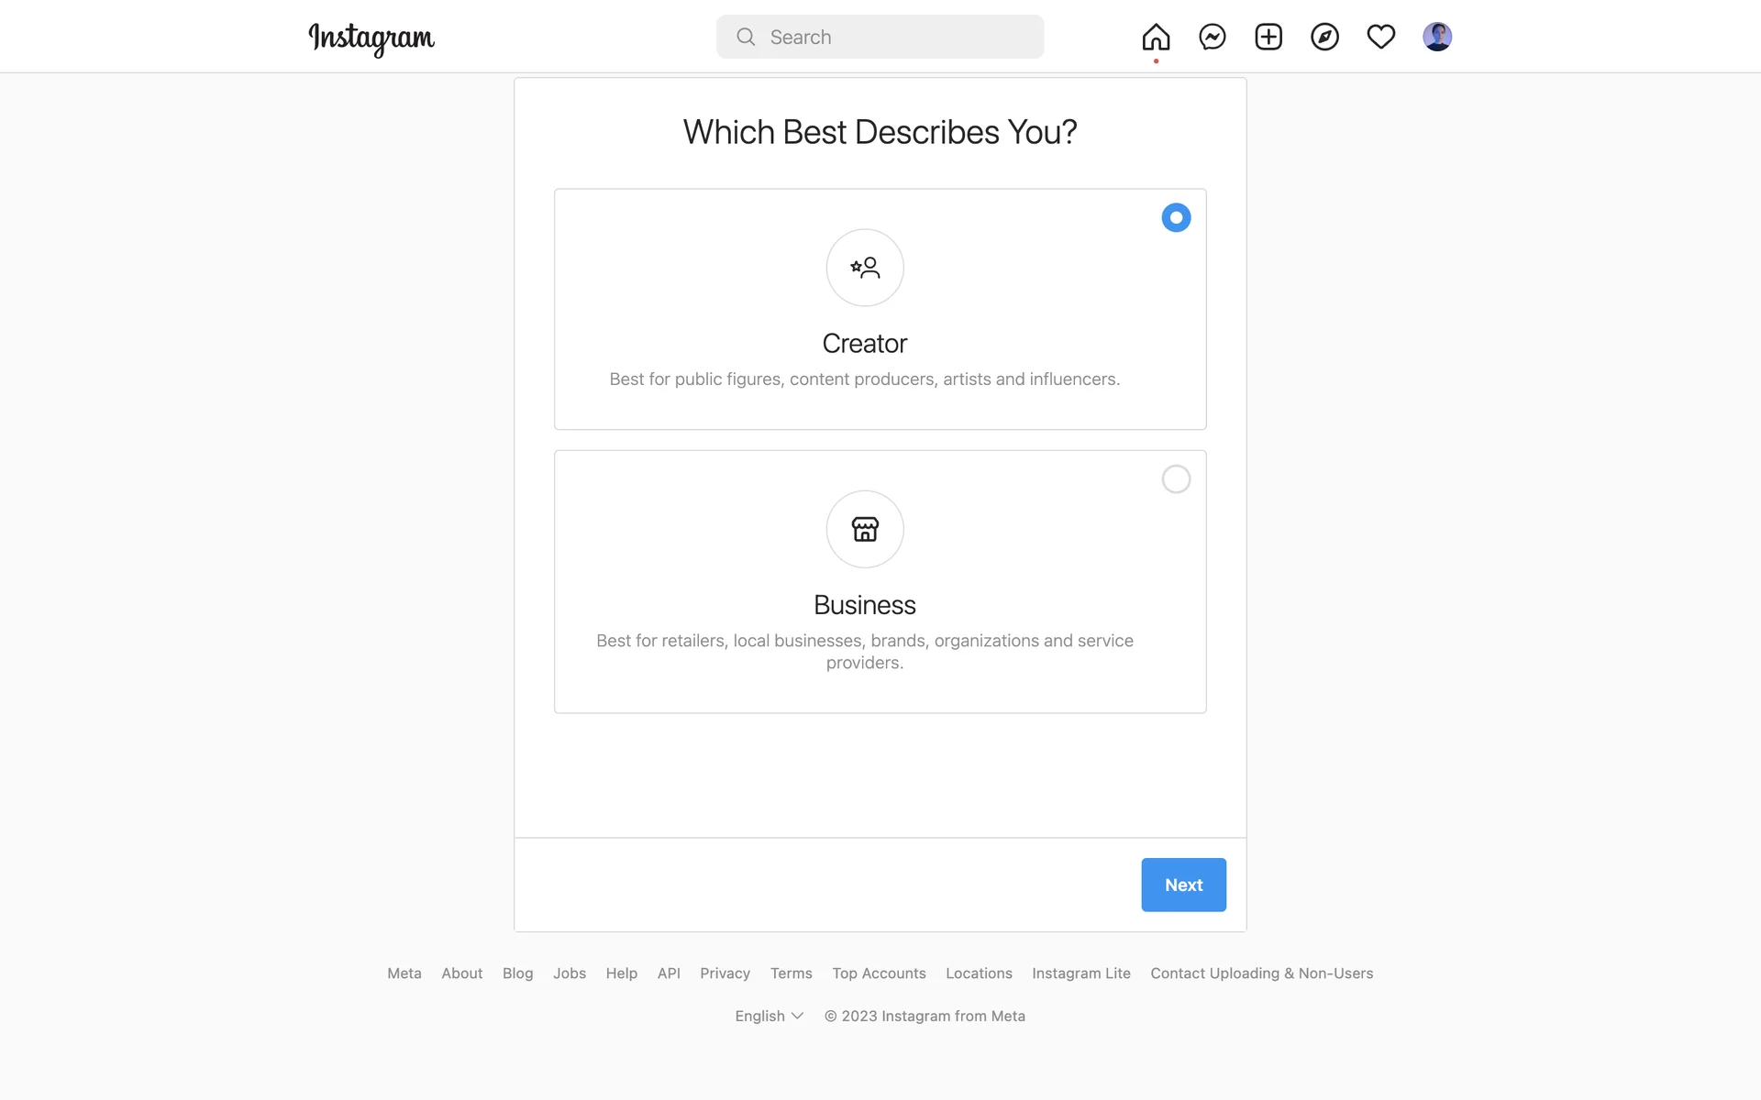1761x1100 pixels.
Task: Expand the English language dropdown
Action: 769,1016
